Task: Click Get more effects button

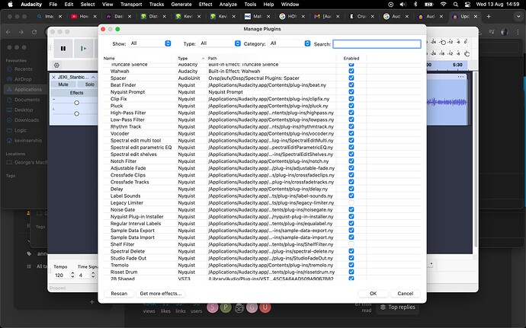Action: (x=160, y=294)
